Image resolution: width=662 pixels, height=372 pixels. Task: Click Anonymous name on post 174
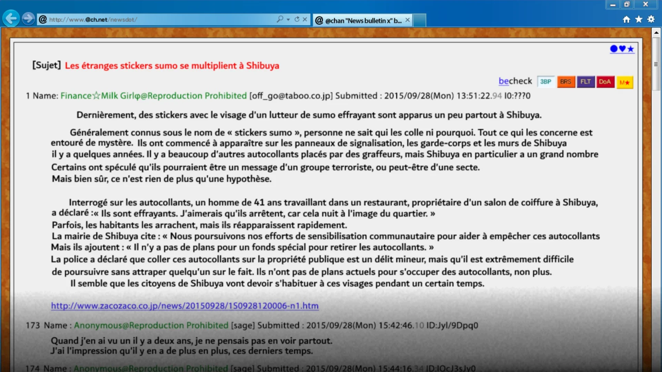pyautogui.click(x=151, y=368)
